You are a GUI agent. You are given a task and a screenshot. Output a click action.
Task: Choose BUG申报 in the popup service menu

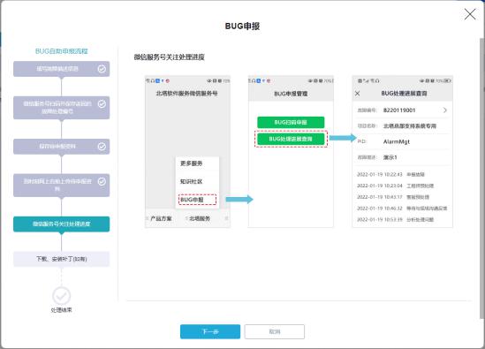197,200
